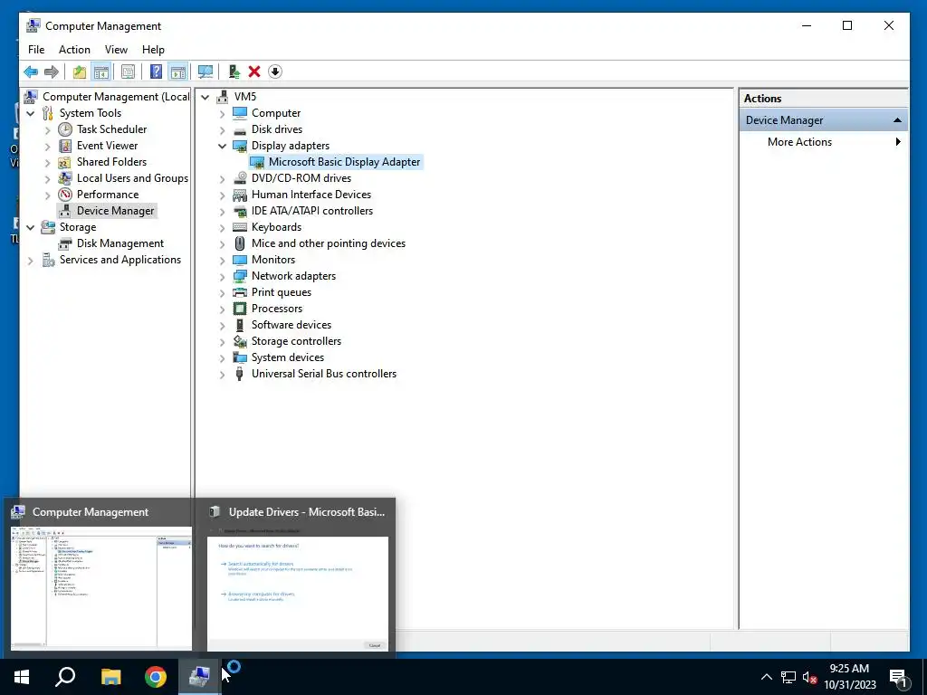Open the notification center icon
Viewport: 927px width, 695px height.
pyautogui.click(x=899, y=679)
